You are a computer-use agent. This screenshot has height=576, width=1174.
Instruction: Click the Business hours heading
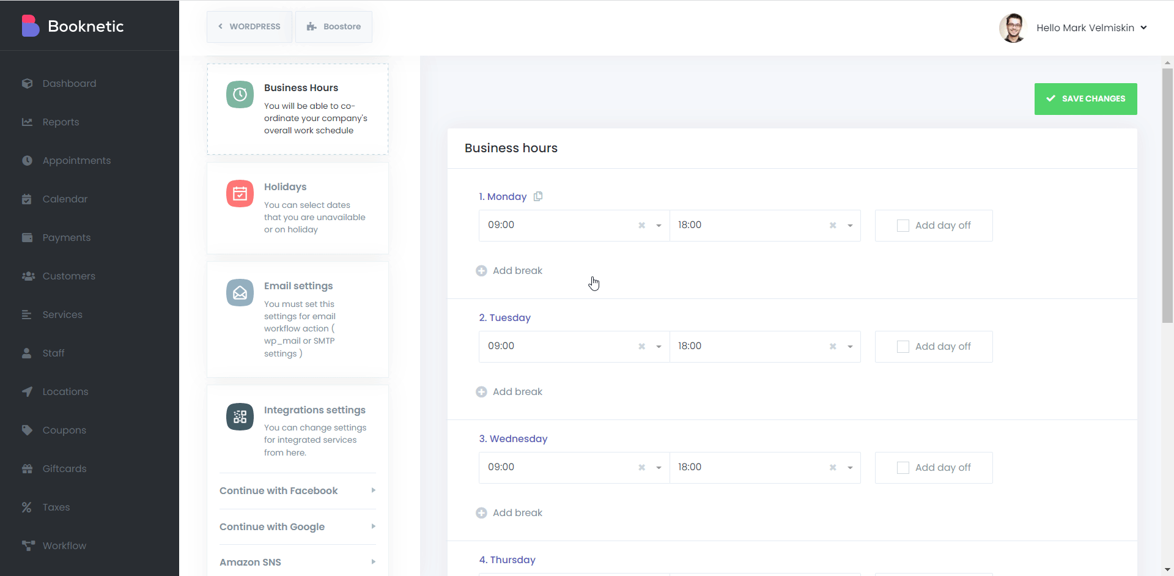tap(511, 148)
